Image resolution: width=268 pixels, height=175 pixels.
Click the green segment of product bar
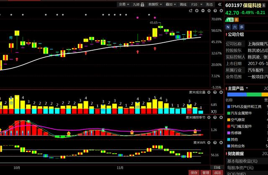[x=254, y=95]
